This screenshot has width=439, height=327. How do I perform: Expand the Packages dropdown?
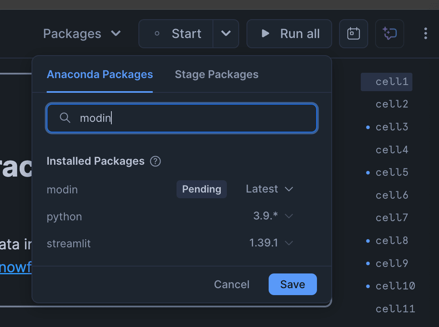pyautogui.click(x=82, y=34)
